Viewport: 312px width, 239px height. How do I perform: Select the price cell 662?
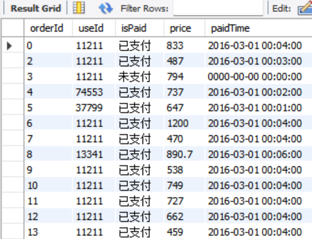184,216
